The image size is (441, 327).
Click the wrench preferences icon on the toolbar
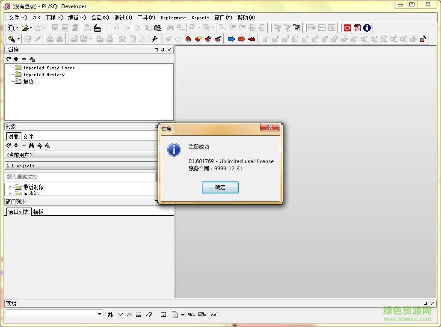click(154, 39)
